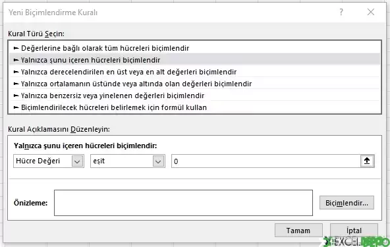Image resolution: width=390 pixels, height=247 pixels.
Task: Click the Önizleme preview box
Action: tap(183, 203)
